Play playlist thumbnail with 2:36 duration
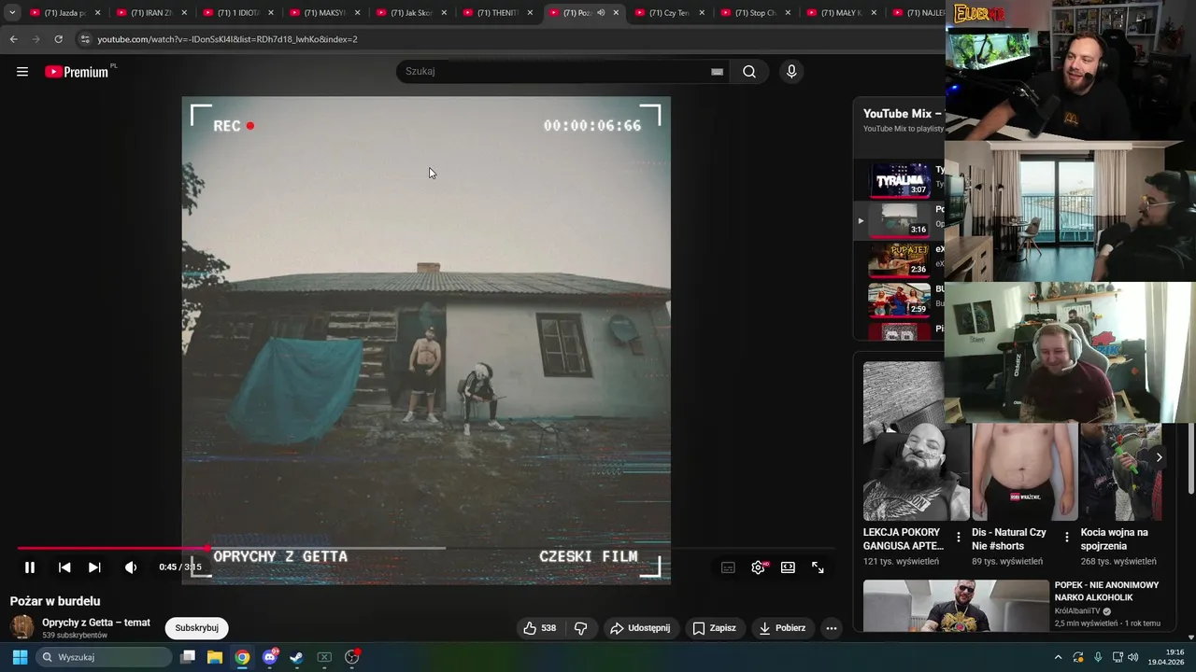 [900, 259]
